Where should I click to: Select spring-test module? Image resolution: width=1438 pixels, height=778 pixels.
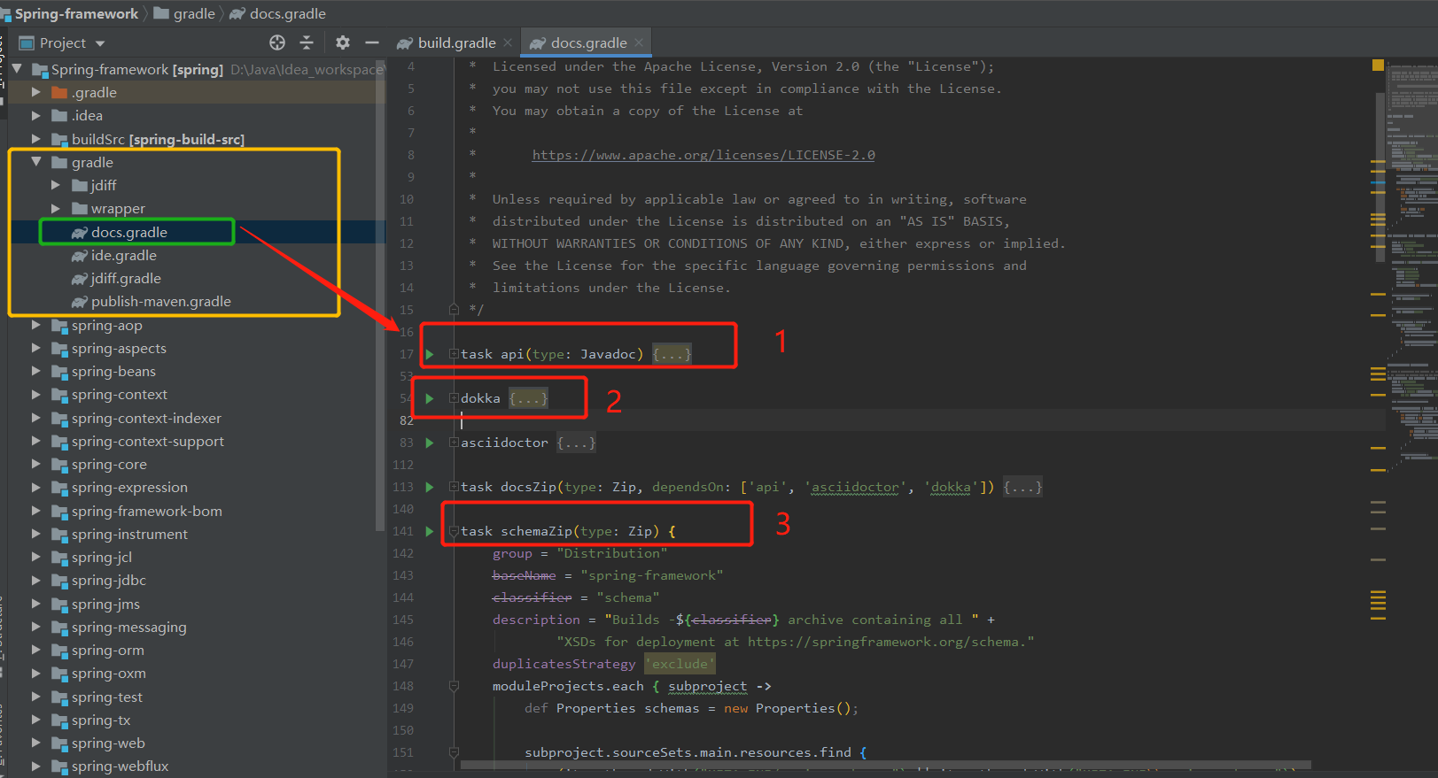pyautogui.click(x=106, y=697)
